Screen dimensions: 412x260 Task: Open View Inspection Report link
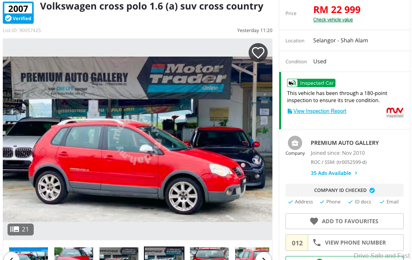320,111
